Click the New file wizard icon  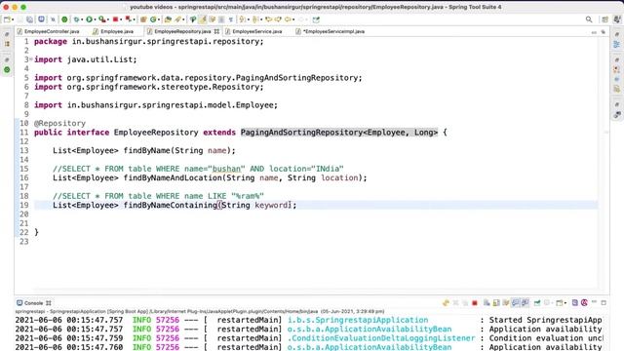pos(7,19)
